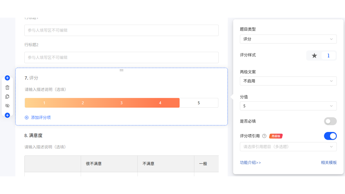
Task: Open the help icon next to 评分项引用
Action: 264,136
